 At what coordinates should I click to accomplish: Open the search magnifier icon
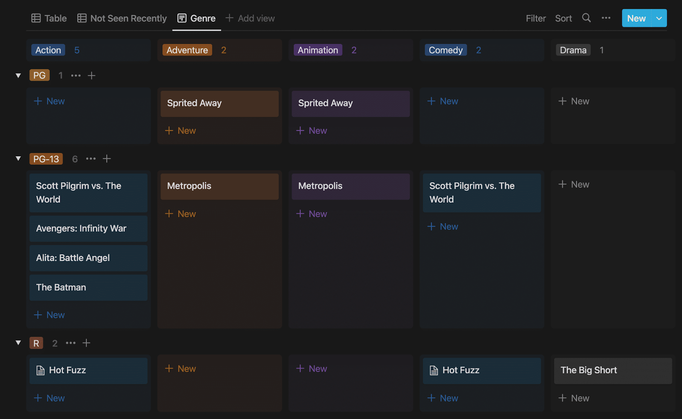click(587, 18)
